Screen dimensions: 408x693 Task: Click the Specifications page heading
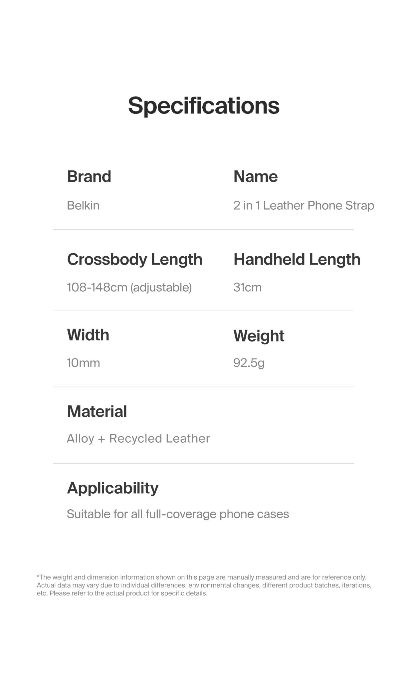(x=204, y=106)
